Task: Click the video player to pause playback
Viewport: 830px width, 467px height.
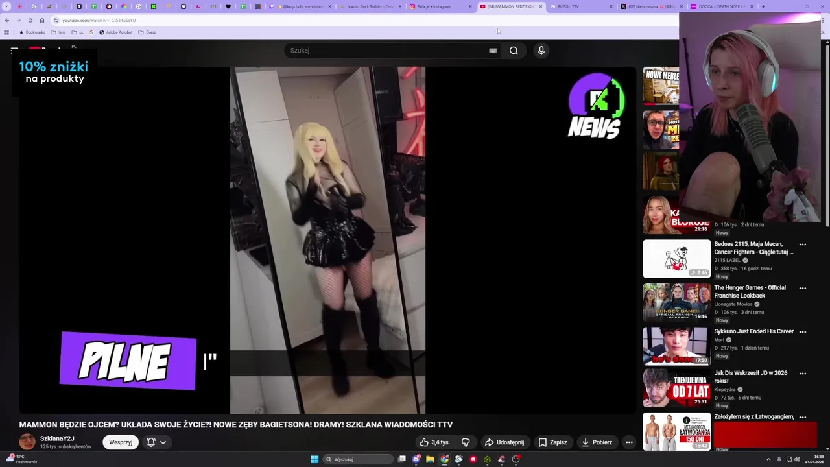Action: 327,240
